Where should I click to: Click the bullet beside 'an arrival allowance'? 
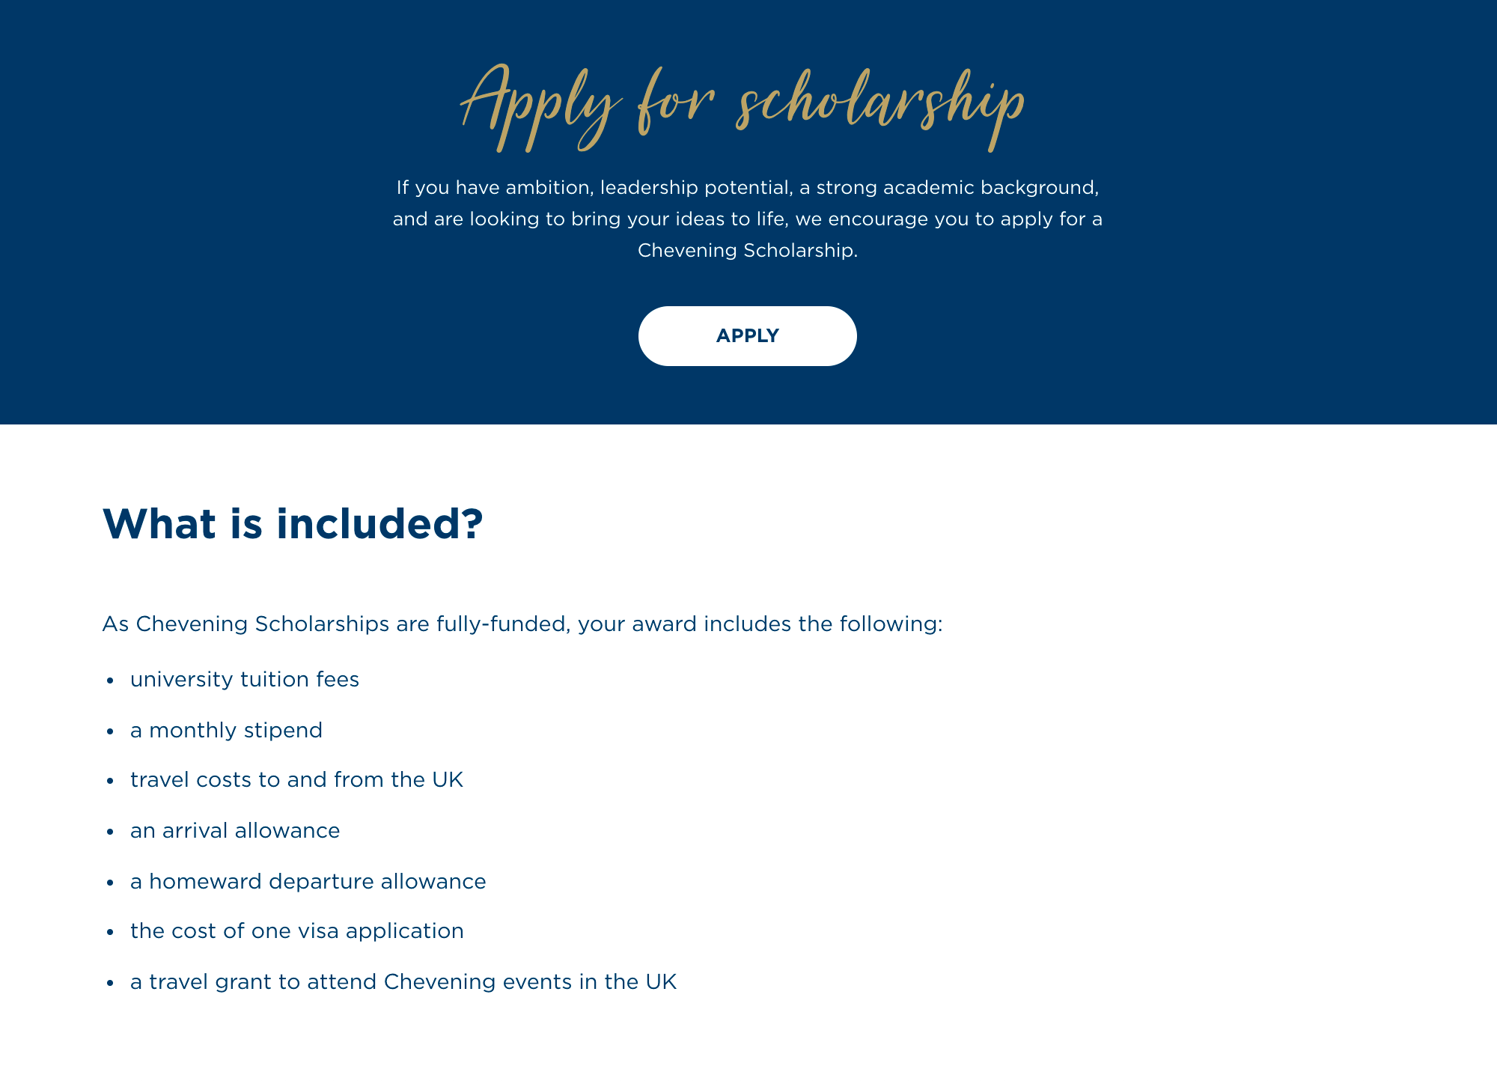pyautogui.click(x=110, y=832)
